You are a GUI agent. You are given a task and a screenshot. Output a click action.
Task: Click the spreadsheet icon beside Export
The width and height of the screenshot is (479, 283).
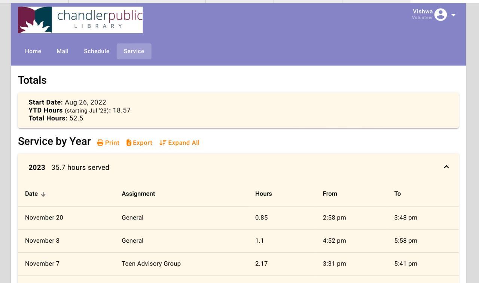tap(129, 143)
